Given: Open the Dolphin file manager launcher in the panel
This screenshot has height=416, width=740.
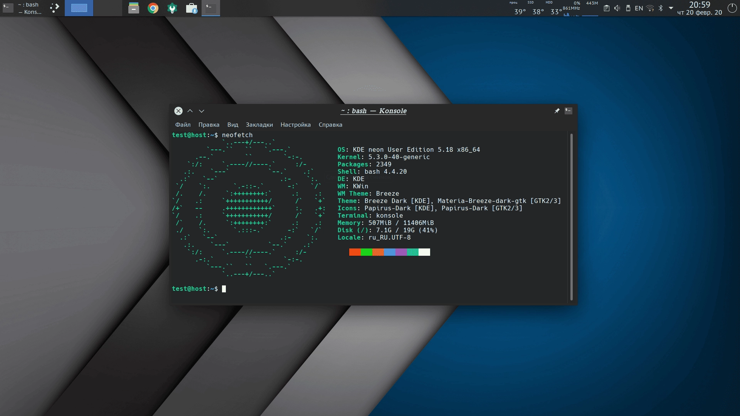Looking at the screenshot, I should [x=134, y=8].
